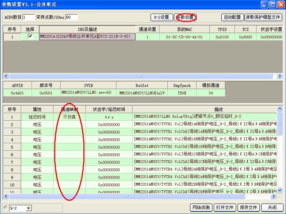Screen dimensions: 286x214
Task: Click the 采样点数/20ms input field
Action: [71, 17]
